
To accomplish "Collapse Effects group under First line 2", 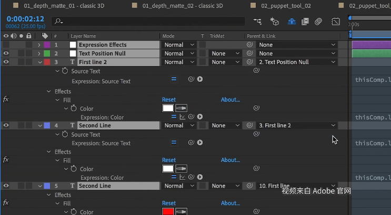I will (48, 91).
